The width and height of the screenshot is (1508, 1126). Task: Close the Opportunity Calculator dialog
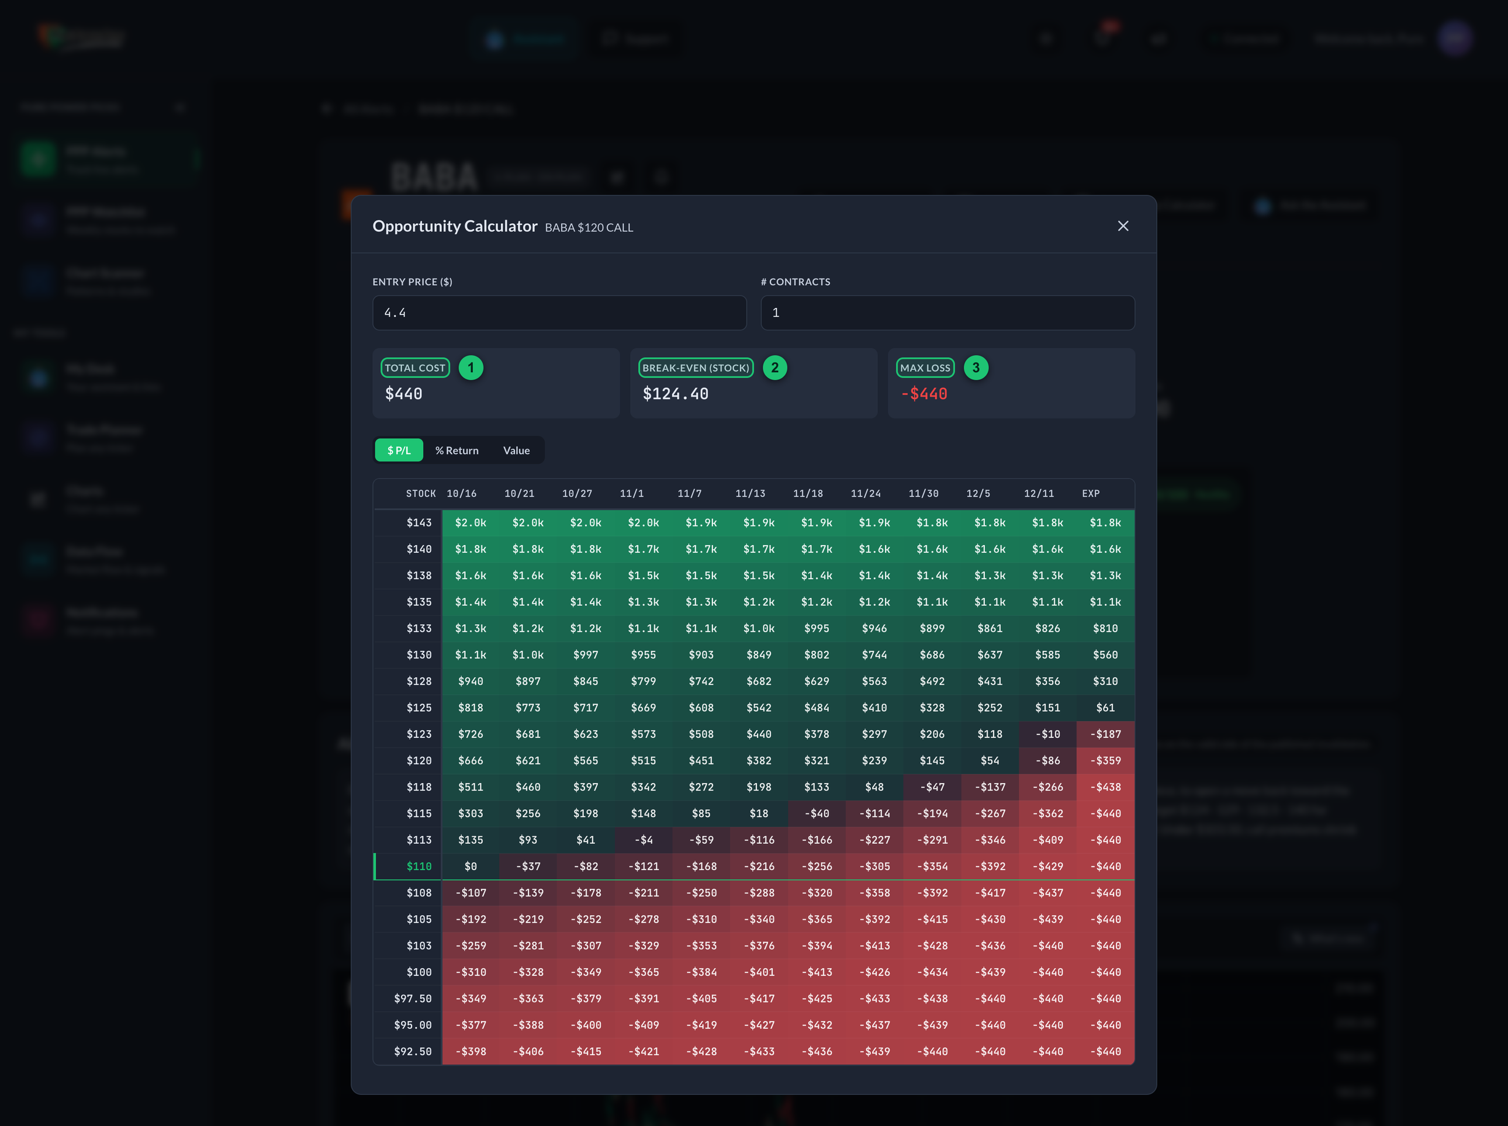1123,226
